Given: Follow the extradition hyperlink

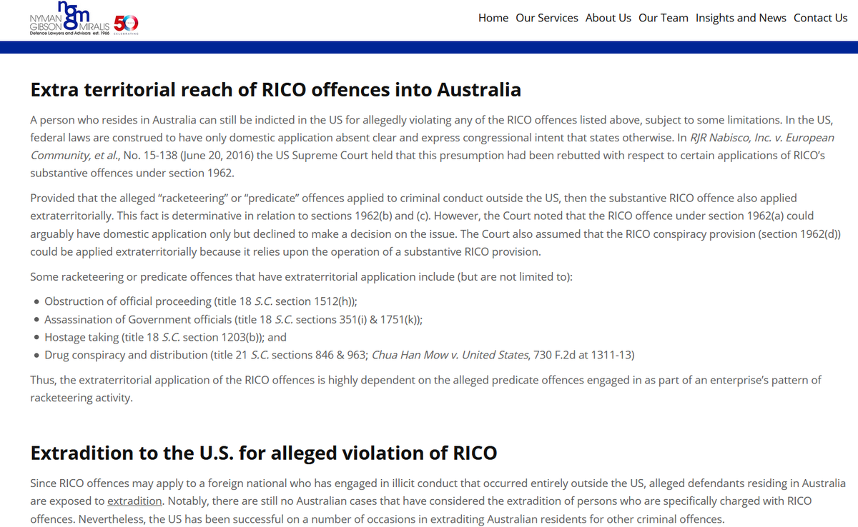Looking at the screenshot, I should [135, 501].
